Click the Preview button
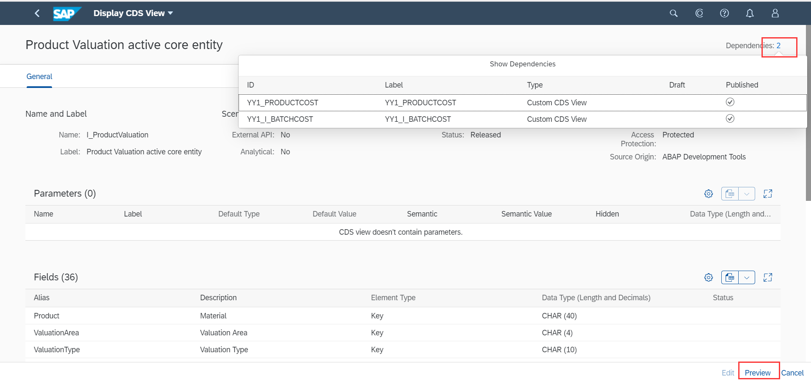This screenshot has height=381, width=811. pos(758,373)
